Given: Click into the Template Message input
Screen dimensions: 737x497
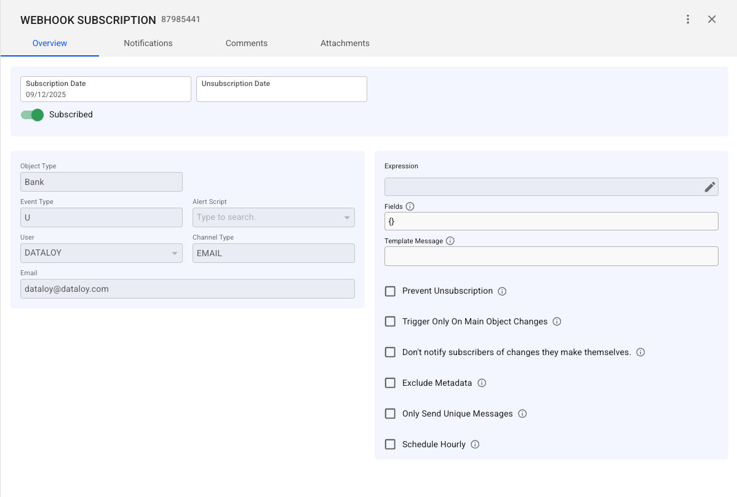Looking at the screenshot, I should tap(551, 256).
